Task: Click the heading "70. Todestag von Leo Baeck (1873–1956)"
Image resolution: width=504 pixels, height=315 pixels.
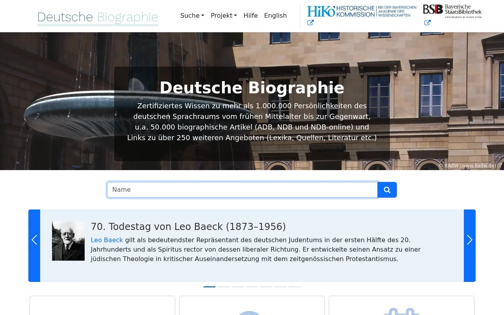Action: pos(188,227)
